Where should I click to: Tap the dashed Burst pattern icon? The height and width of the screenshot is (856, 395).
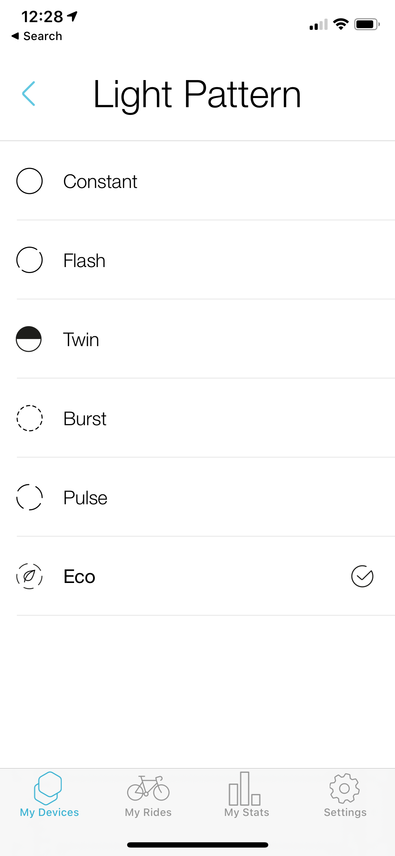click(x=29, y=418)
